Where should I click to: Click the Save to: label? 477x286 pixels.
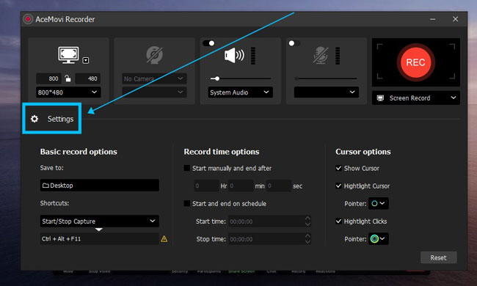[51, 168]
